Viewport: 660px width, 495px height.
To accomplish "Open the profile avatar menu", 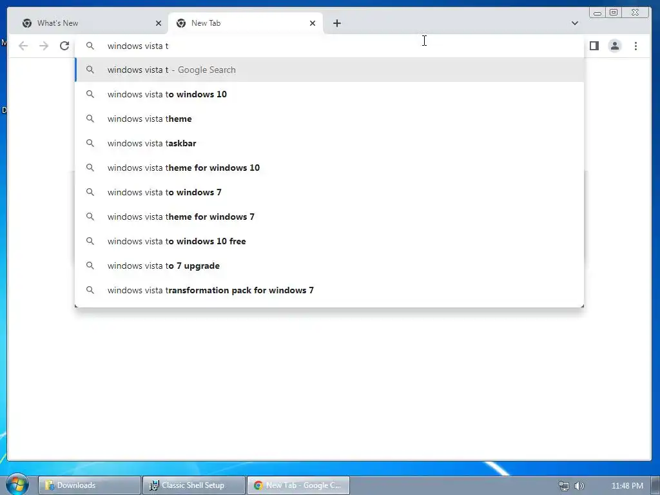I will point(615,46).
